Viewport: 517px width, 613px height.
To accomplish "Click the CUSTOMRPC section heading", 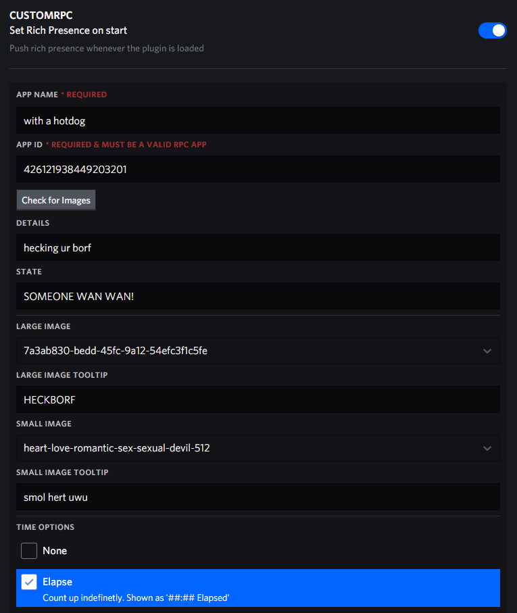I will coord(41,16).
